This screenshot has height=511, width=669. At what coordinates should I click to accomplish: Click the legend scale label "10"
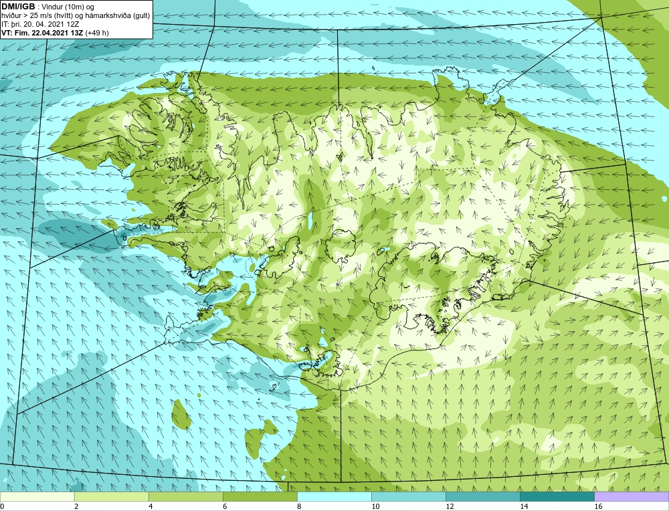pos(375,506)
